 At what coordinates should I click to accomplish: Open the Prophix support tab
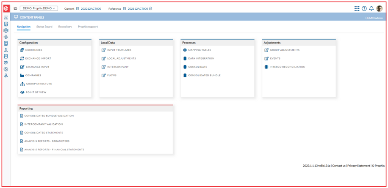pos(88,27)
